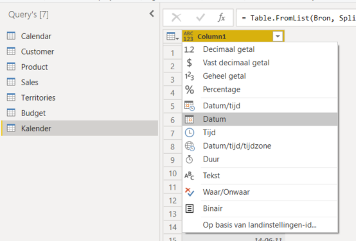The width and height of the screenshot is (356, 241).
Task: Select the Datum/tijd type option
Action: [260, 106]
